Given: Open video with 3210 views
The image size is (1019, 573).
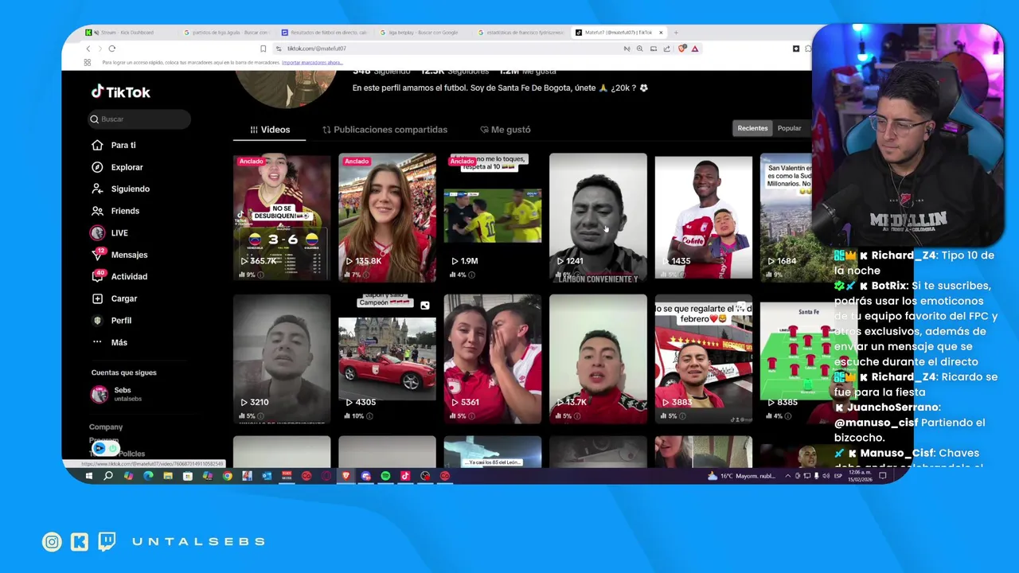Looking at the screenshot, I should [282, 359].
